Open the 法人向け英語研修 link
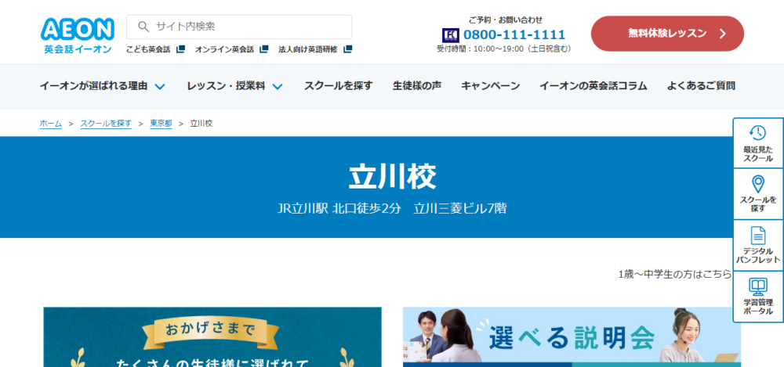784x367 pixels. click(x=308, y=49)
